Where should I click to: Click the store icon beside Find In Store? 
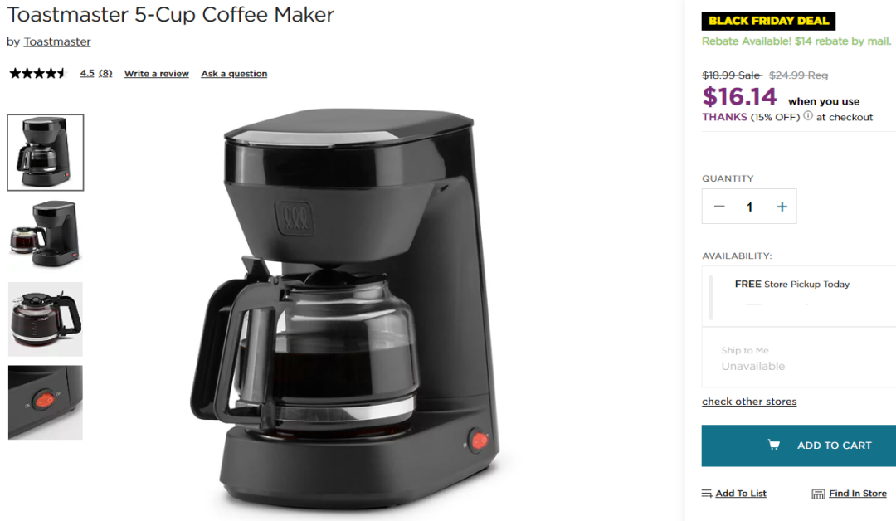pos(818,494)
